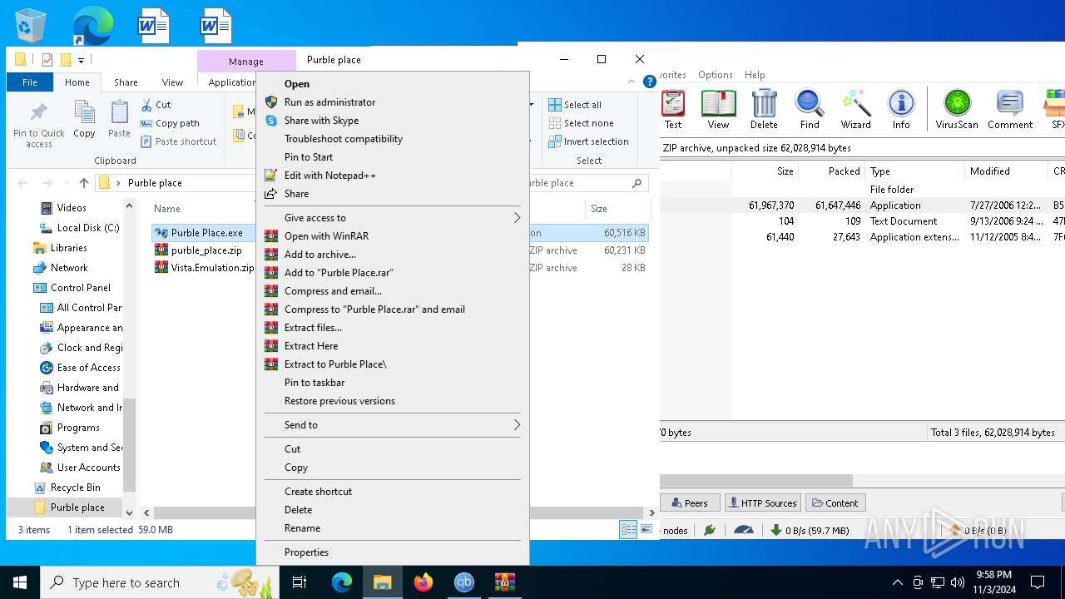Click the Up arrow in Explorer navigation
Screen dimensions: 1065x599
(x=84, y=183)
